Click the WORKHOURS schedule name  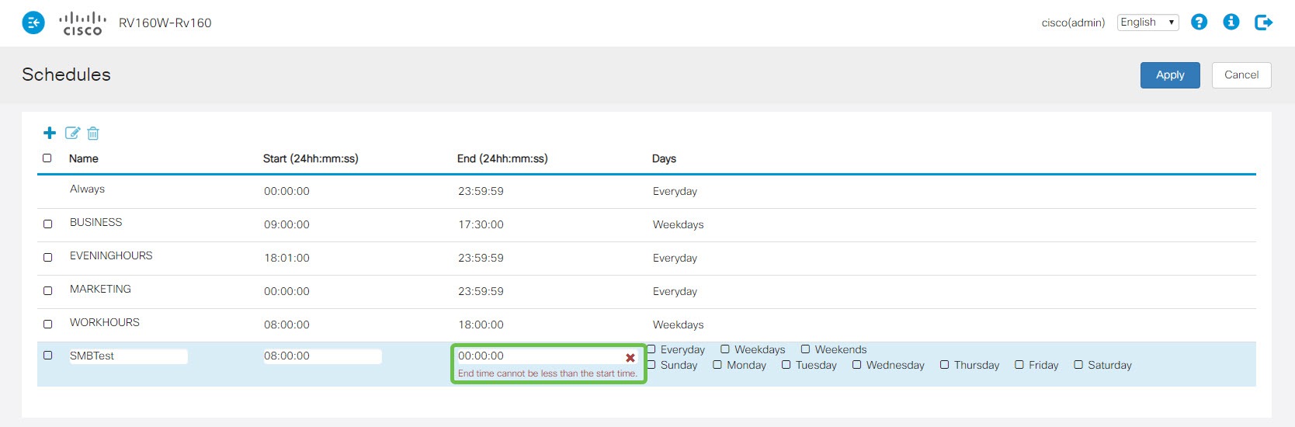(105, 322)
